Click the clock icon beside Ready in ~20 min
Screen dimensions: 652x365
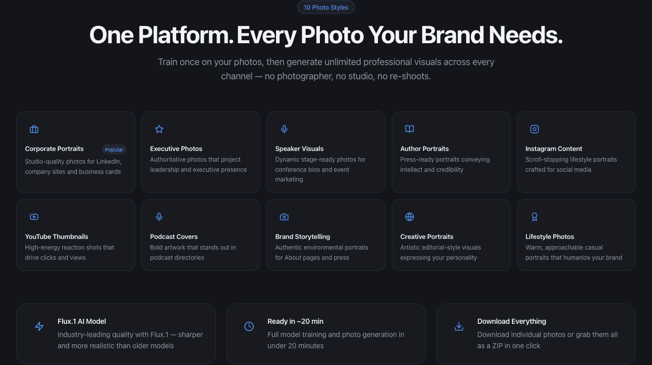coord(249,326)
